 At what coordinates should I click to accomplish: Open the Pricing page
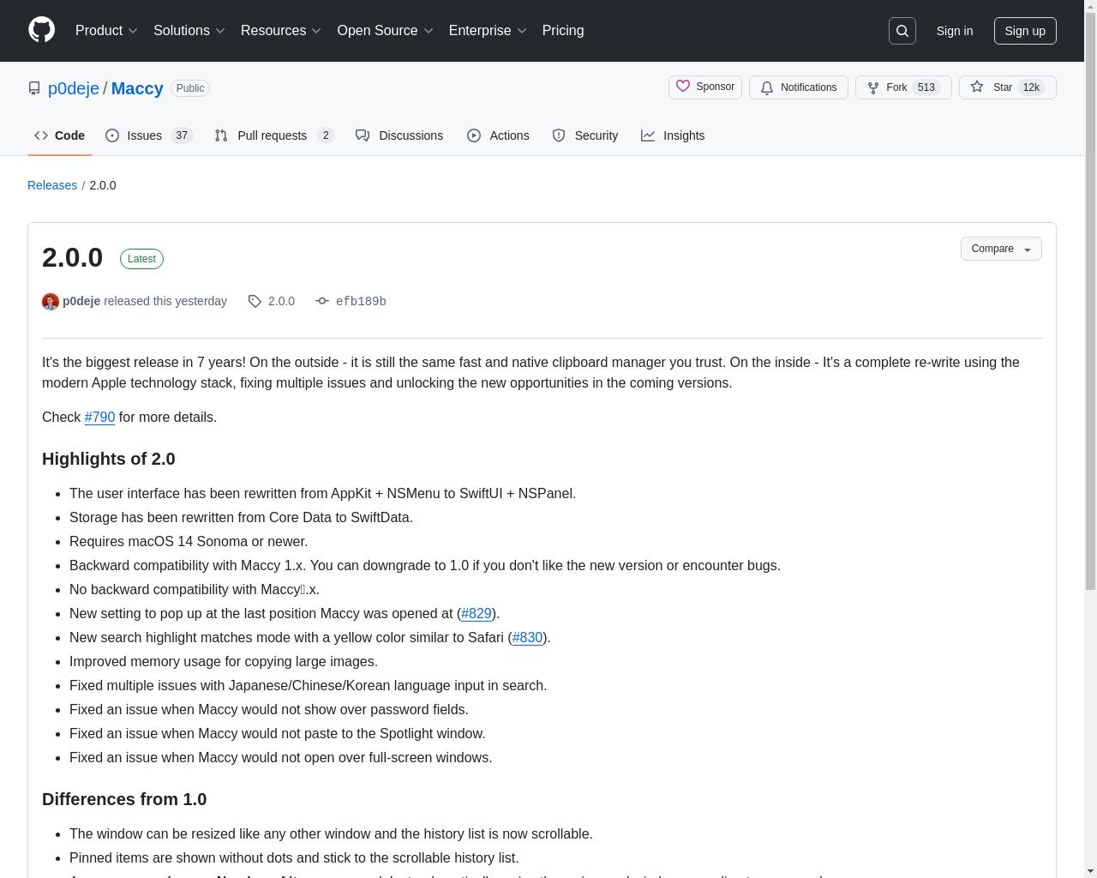[563, 31]
